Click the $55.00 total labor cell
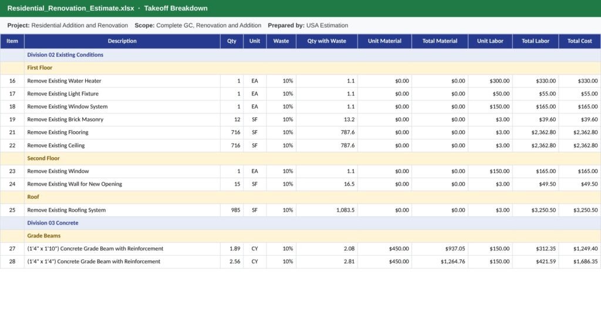 (x=535, y=94)
